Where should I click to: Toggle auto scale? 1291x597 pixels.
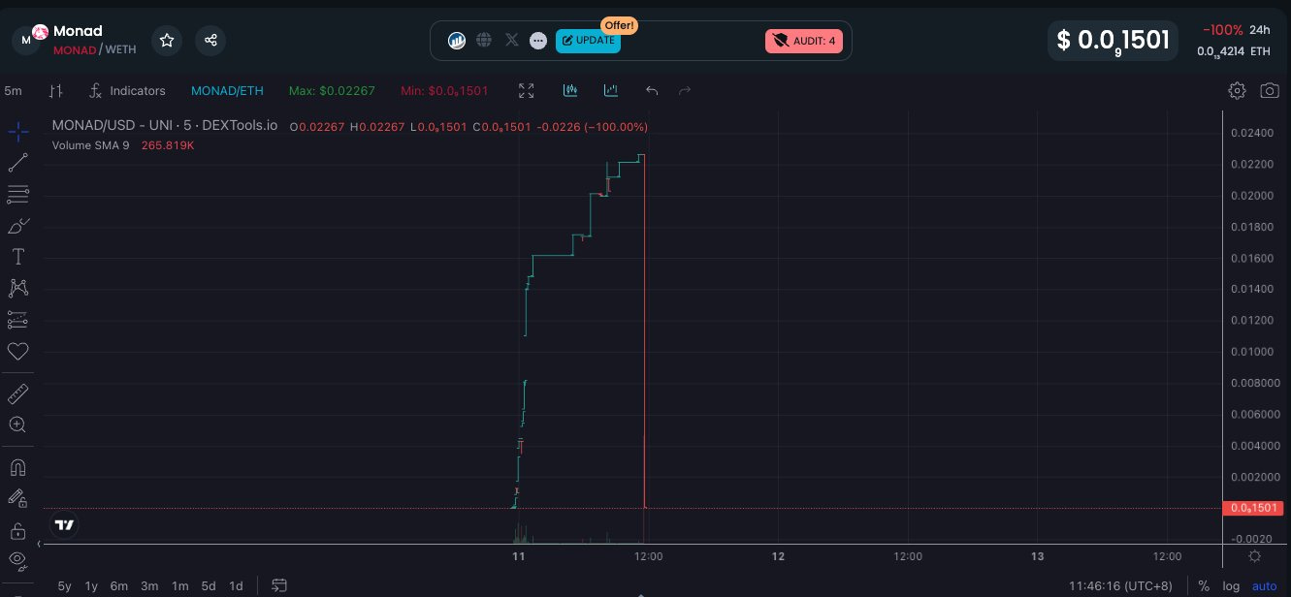(x=1264, y=586)
